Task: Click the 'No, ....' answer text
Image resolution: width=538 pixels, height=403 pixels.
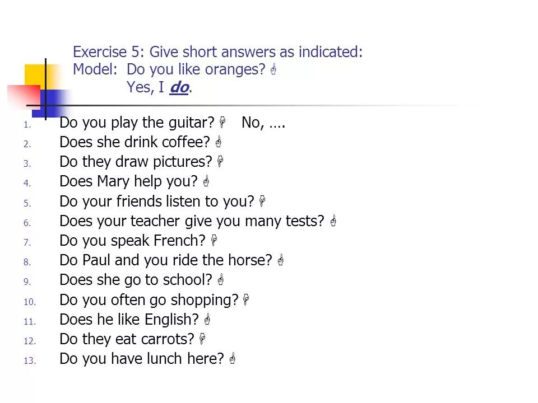Action: click(x=263, y=123)
